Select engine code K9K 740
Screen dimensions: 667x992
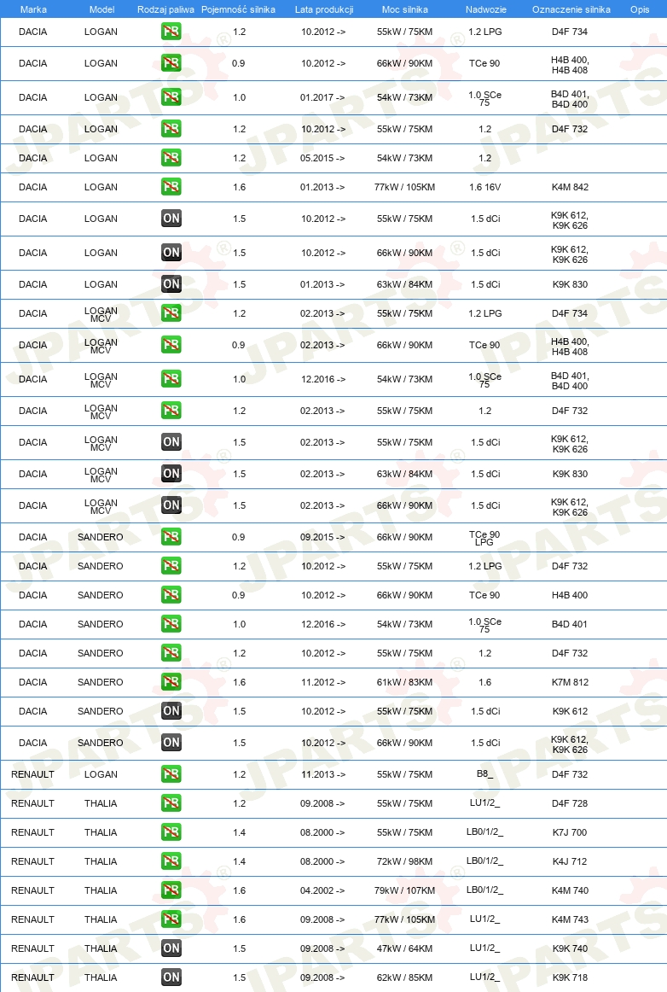(x=570, y=949)
